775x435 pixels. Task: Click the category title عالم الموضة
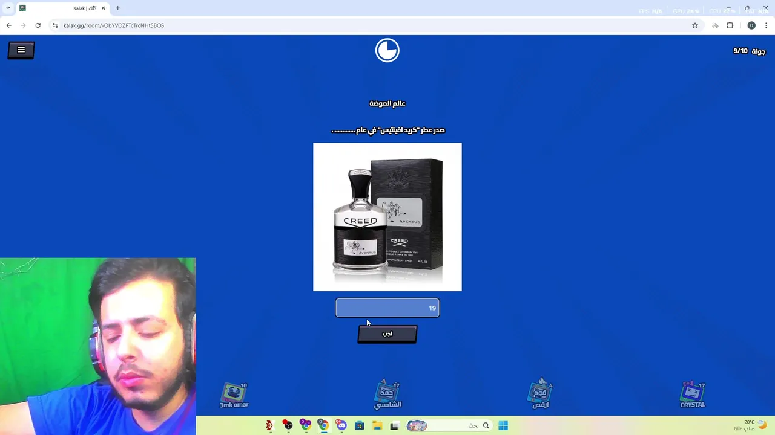pyautogui.click(x=387, y=103)
